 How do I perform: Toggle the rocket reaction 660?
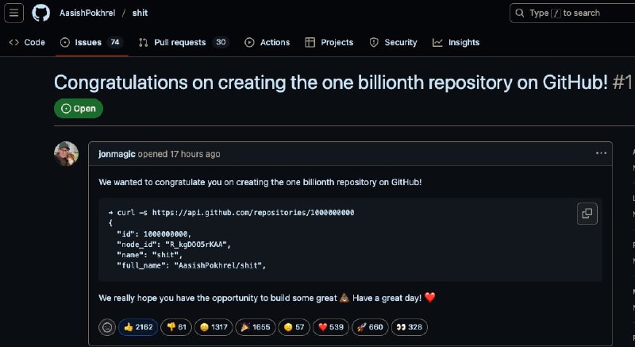pos(370,327)
